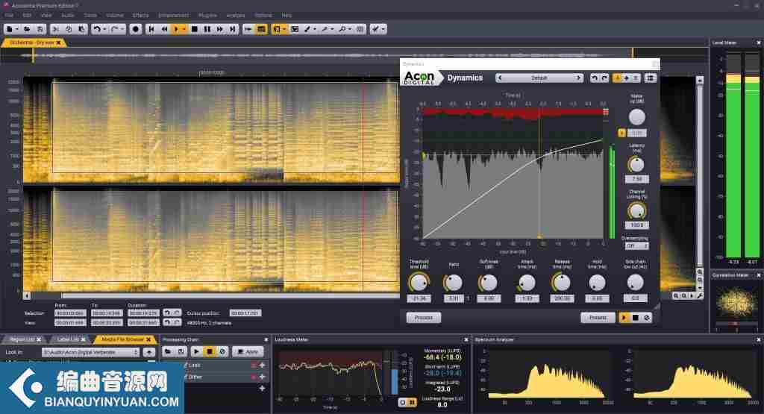Click the Process button in Dynamics

(424, 318)
